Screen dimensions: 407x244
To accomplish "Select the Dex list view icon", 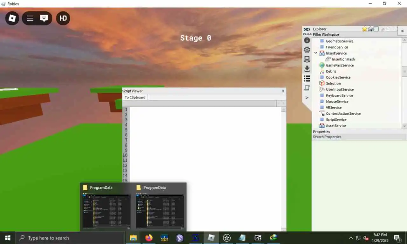I will click(307, 78).
